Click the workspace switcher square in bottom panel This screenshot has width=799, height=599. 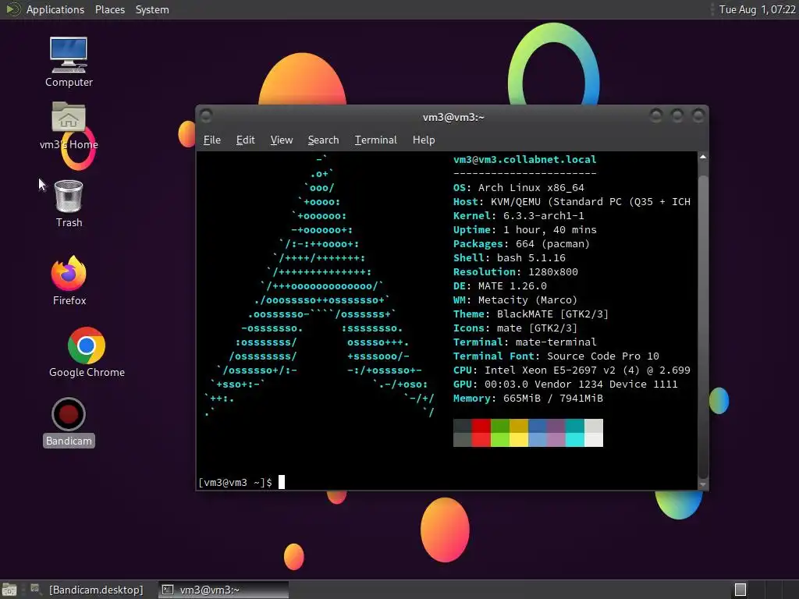coord(740,590)
